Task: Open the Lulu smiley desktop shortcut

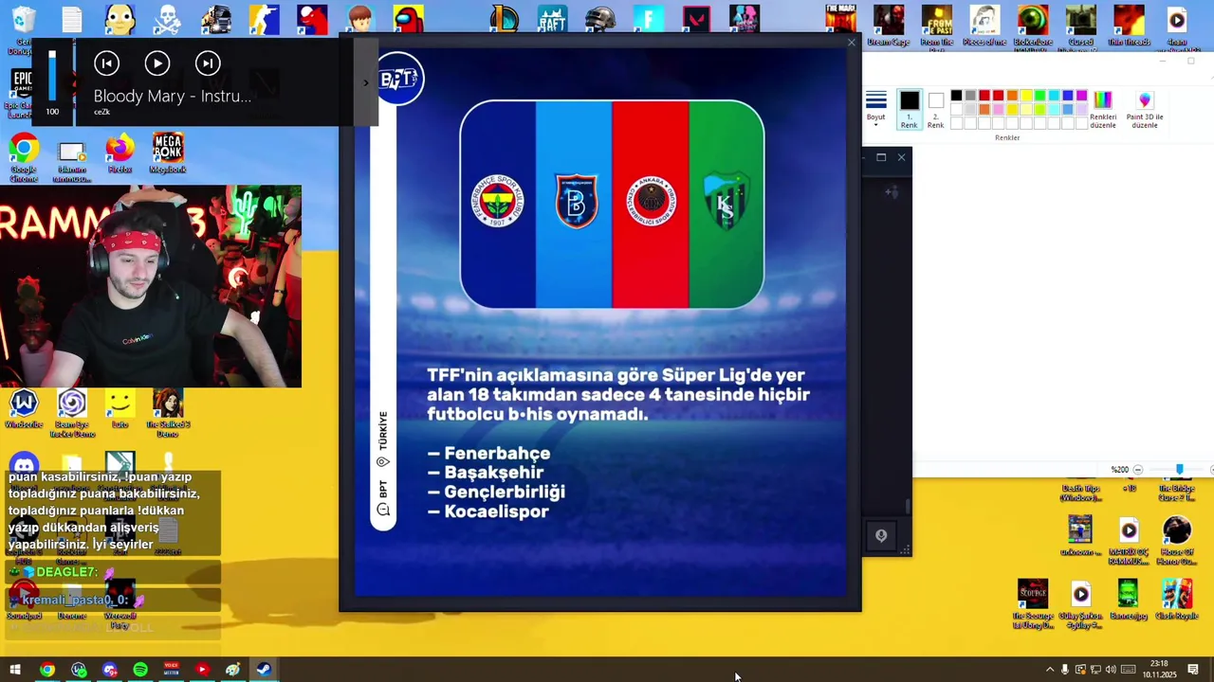Action: click(x=120, y=409)
